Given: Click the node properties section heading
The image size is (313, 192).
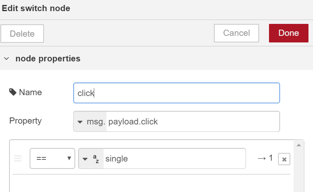Looking at the screenshot, I should 48,59.
